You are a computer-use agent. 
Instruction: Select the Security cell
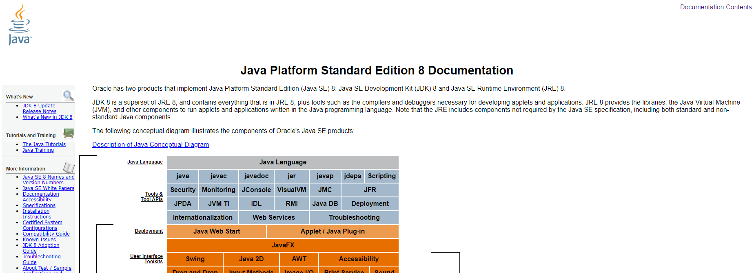tap(183, 190)
